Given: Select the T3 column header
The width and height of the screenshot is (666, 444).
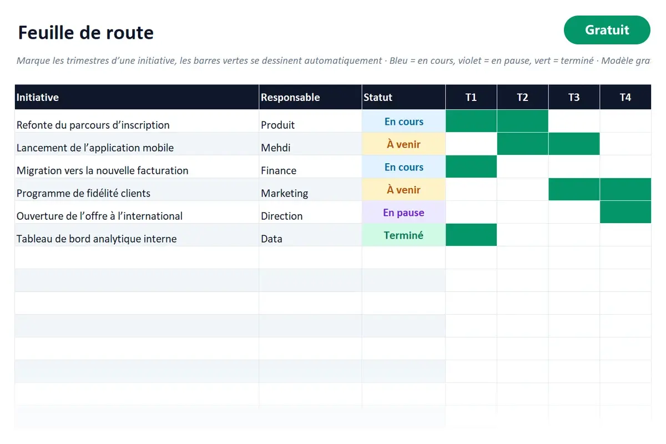Looking at the screenshot, I should pos(574,97).
